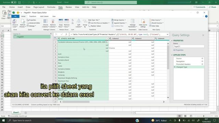The image size is (219, 123).
Task: Close the Query Settings pane
Action: pyautogui.click(x=203, y=35)
